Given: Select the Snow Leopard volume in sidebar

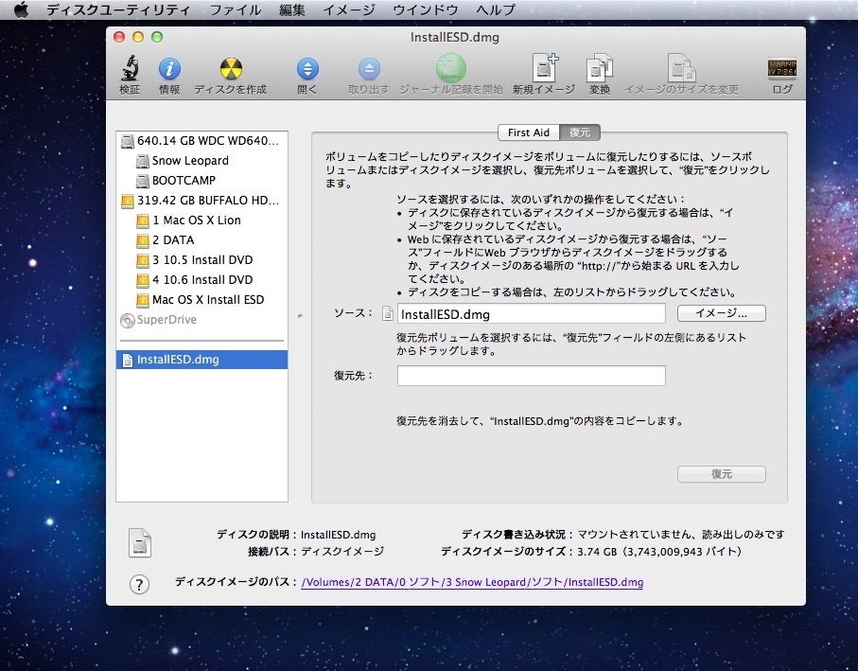Looking at the screenshot, I should pos(189,161).
